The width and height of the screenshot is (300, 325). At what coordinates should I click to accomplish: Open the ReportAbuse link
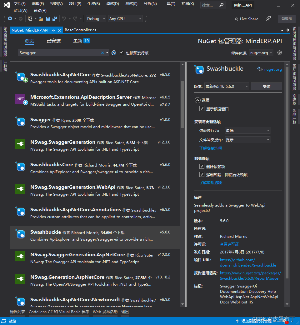[250, 276]
